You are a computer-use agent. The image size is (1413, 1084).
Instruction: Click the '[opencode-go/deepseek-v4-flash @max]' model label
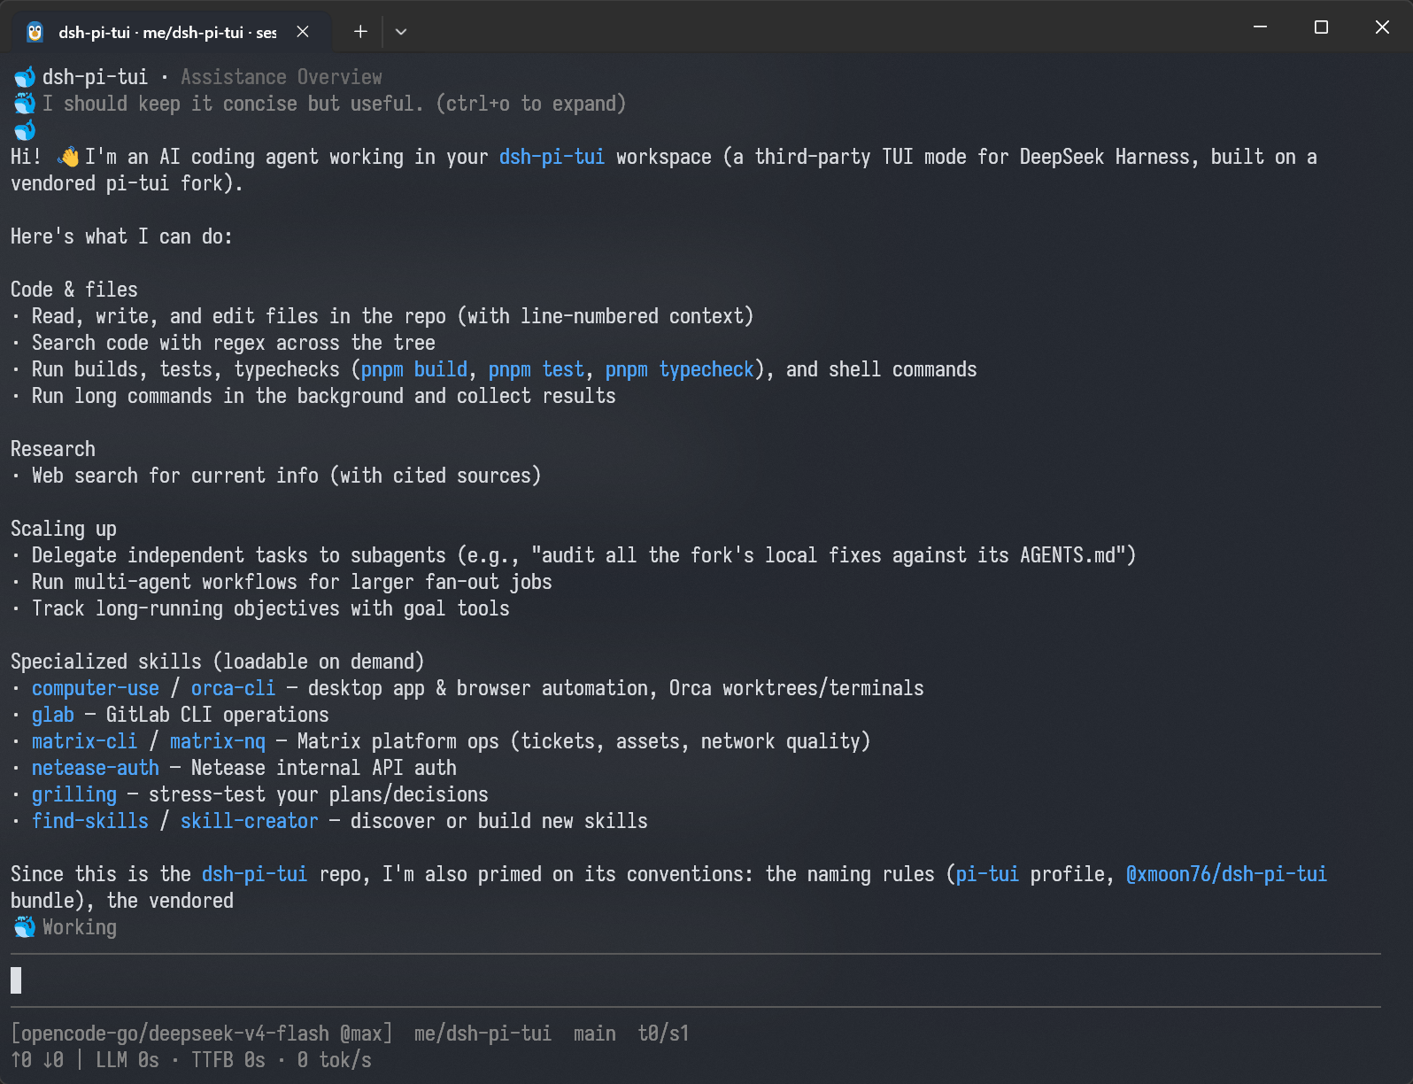pyautogui.click(x=202, y=1034)
